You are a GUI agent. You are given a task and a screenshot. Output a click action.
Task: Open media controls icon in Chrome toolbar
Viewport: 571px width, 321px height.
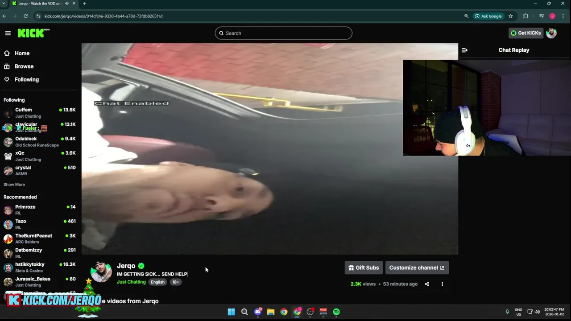pos(542,16)
